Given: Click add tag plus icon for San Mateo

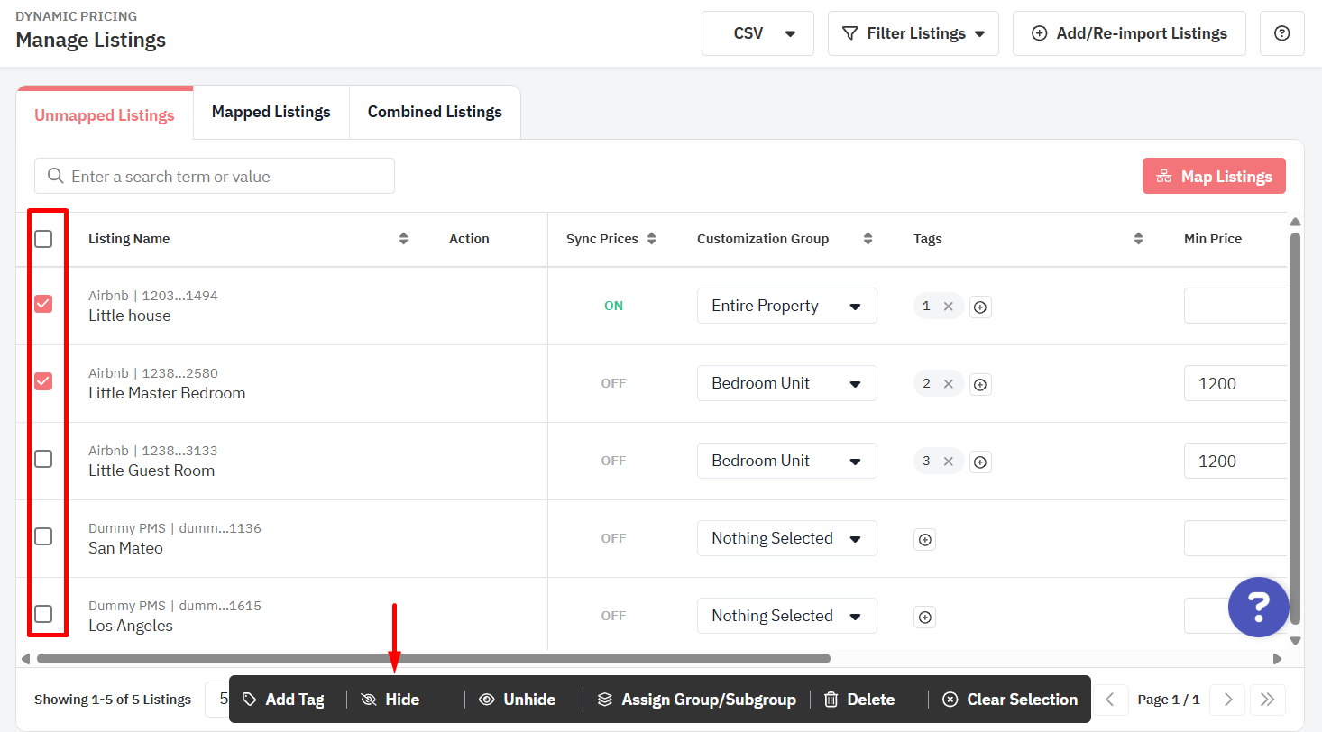Looking at the screenshot, I should pyautogui.click(x=924, y=540).
